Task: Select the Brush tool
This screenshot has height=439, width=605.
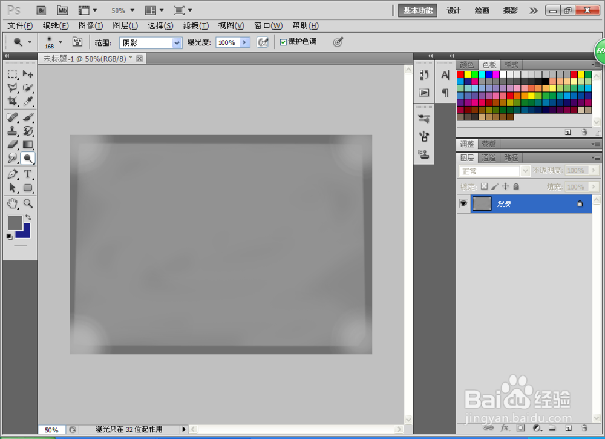Action: point(28,117)
